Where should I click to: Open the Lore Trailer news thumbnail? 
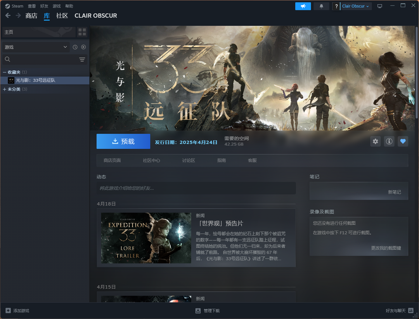click(x=146, y=238)
